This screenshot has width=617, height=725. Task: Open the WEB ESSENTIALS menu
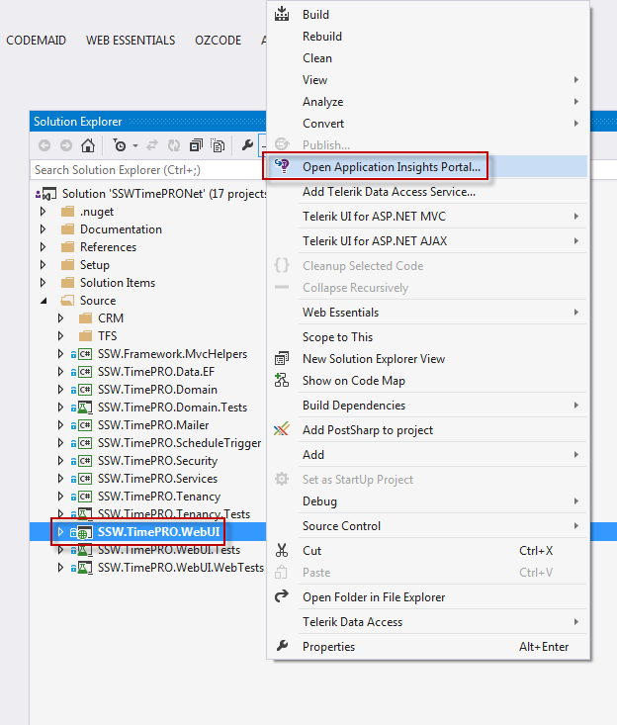coord(131,41)
